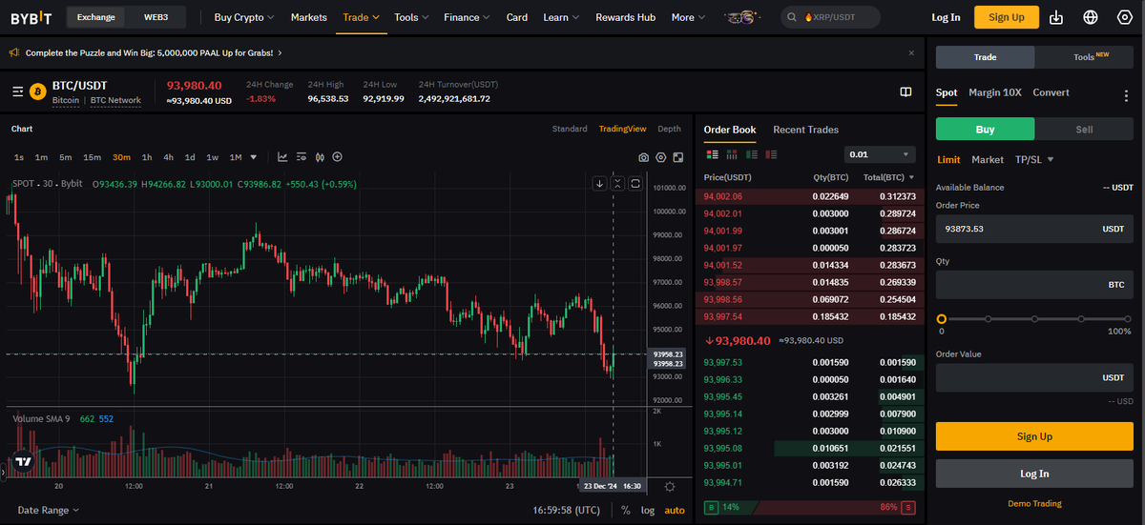
Task: Click the chart down arrow control
Action: click(600, 183)
